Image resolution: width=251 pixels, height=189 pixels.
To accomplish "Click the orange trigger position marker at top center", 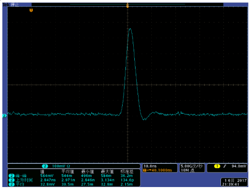I will tap(127, 5).
